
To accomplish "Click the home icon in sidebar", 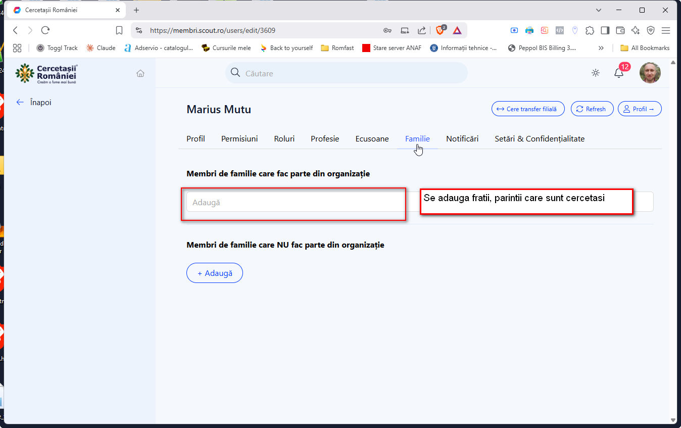I will tap(140, 73).
